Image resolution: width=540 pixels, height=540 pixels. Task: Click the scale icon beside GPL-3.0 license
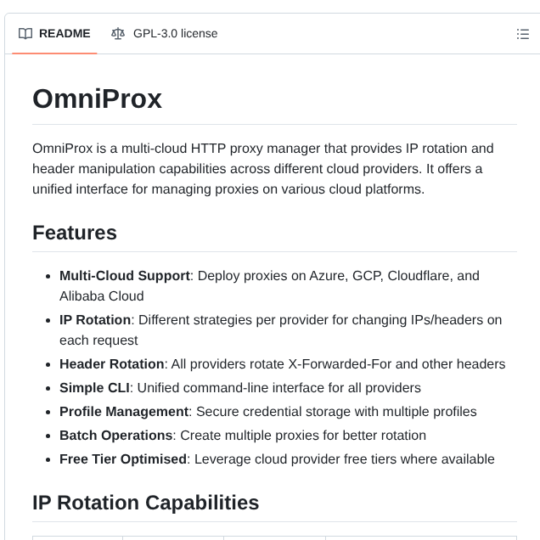click(117, 34)
